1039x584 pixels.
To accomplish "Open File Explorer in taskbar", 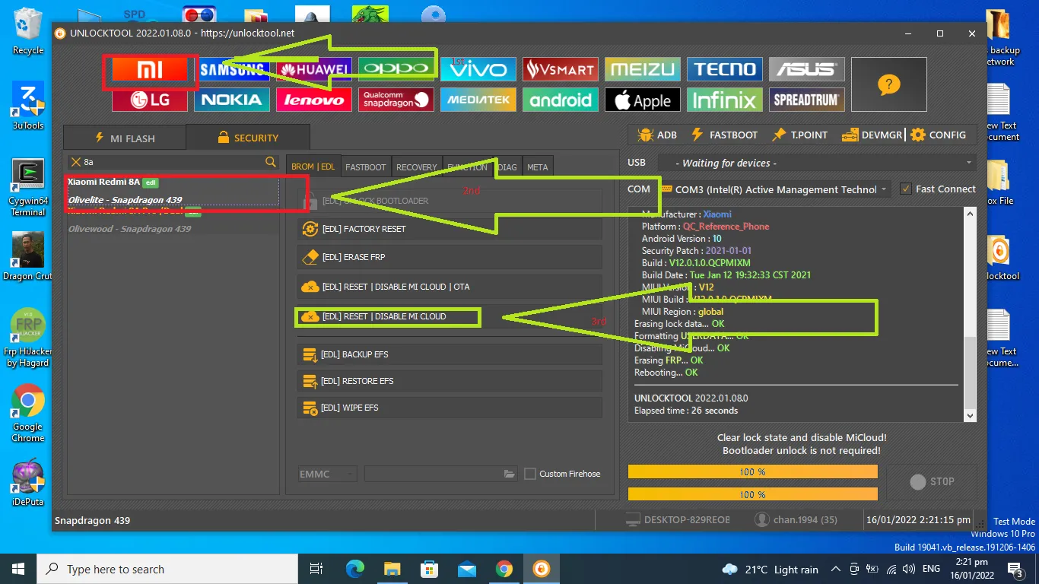I will (392, 569).
